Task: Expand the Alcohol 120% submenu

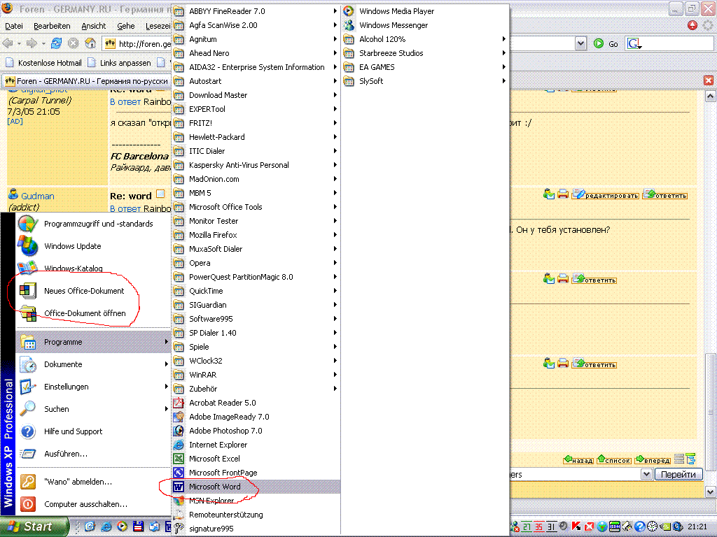Action: coord(425,39)
